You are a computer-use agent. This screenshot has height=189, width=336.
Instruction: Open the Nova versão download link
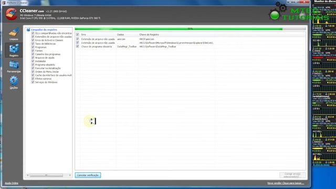click(286, 183)
